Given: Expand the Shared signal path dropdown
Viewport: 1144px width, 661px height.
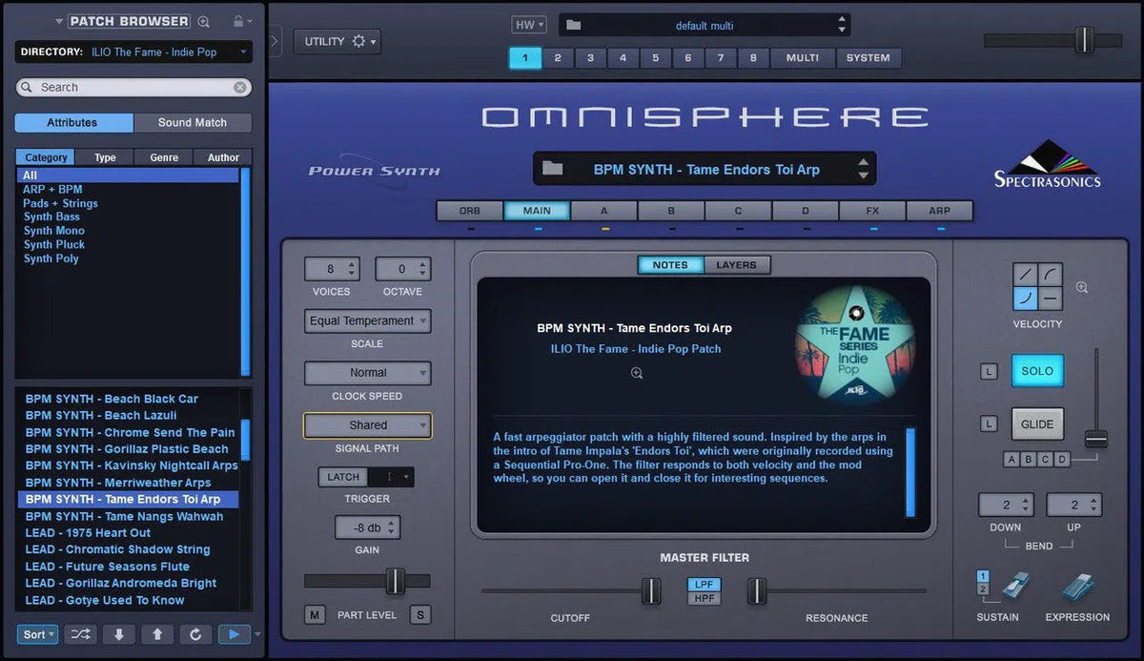Looking at the screenshot, I should coord(367,425).
